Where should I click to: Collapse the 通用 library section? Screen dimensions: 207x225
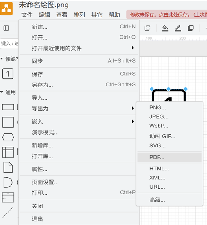coord(2,92)
